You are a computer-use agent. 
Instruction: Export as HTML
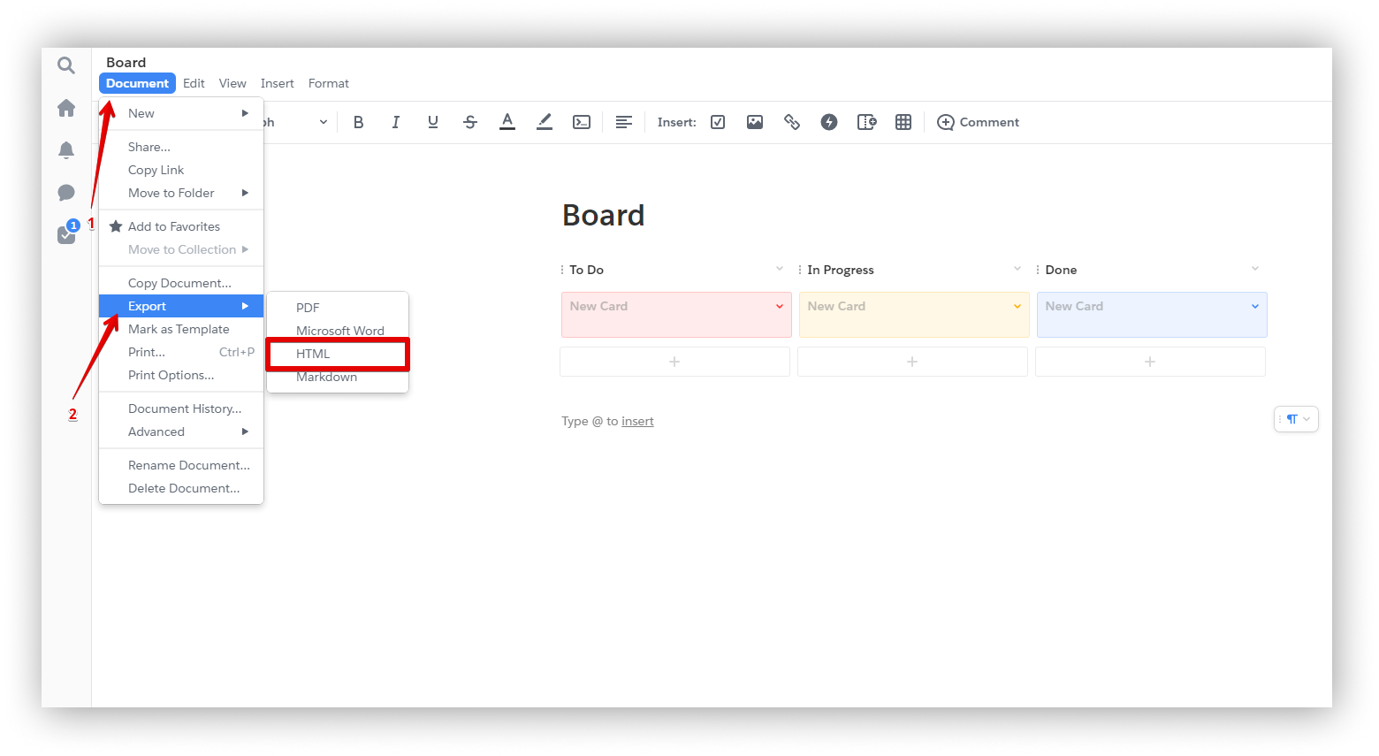pyautogui.click(x=338, y=354)
